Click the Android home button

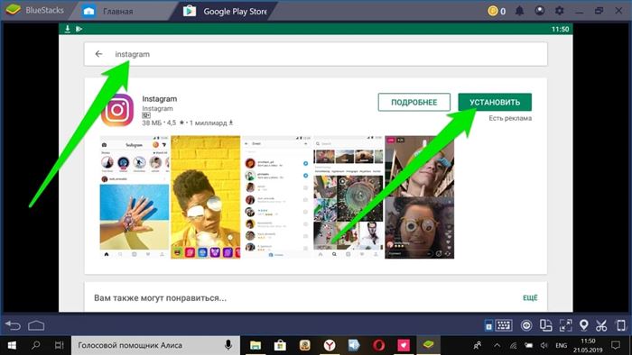[36, 325]
